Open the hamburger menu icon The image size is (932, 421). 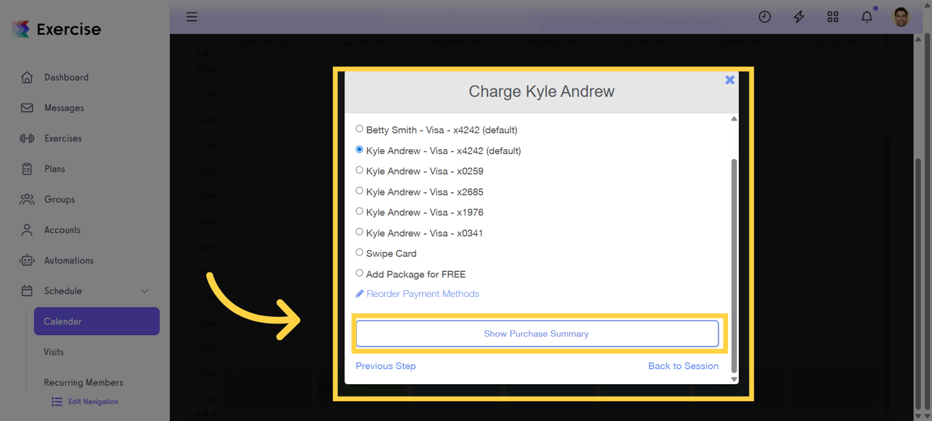click(192, 17)
